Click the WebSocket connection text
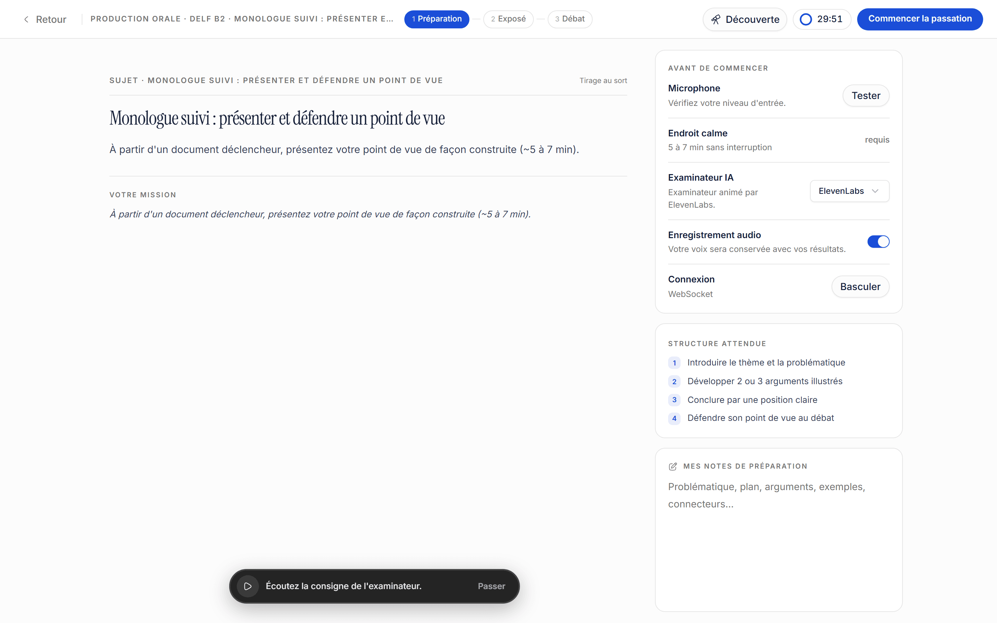Image resolution: width=997 pixels, height=623 pixels. (x=690, y=294)
